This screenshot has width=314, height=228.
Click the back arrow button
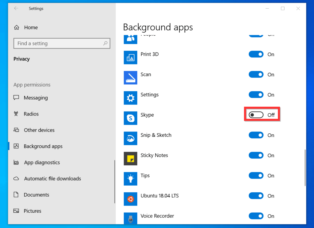coord(16,9)
